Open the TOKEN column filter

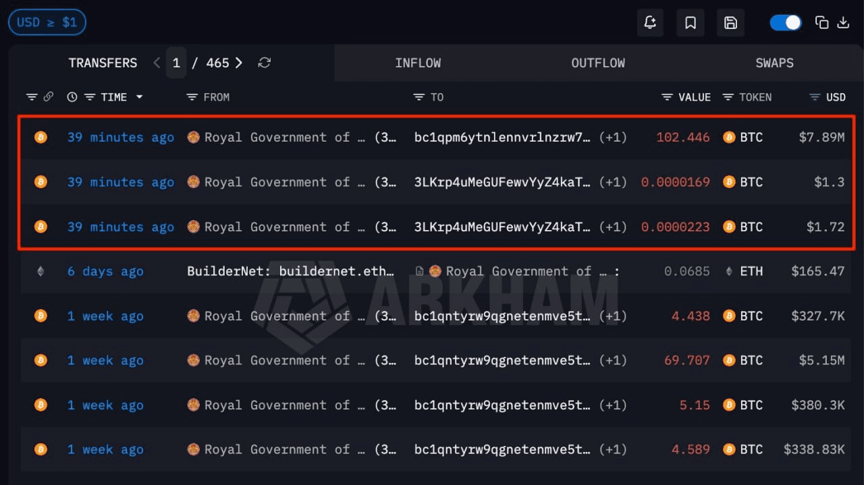pos(728,97)
